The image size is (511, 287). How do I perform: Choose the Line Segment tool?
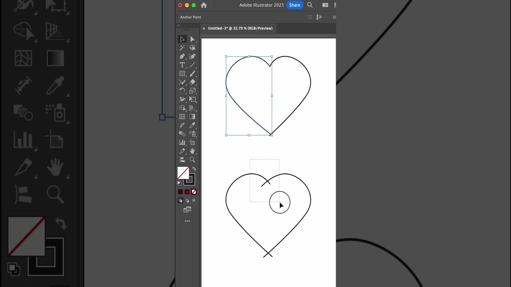[192, 65]
